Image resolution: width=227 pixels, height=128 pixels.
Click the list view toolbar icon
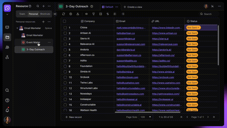(123, 14)
